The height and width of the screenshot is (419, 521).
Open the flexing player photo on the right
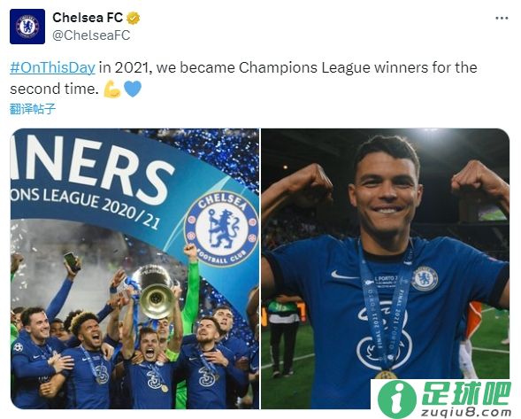pos(386,268)
